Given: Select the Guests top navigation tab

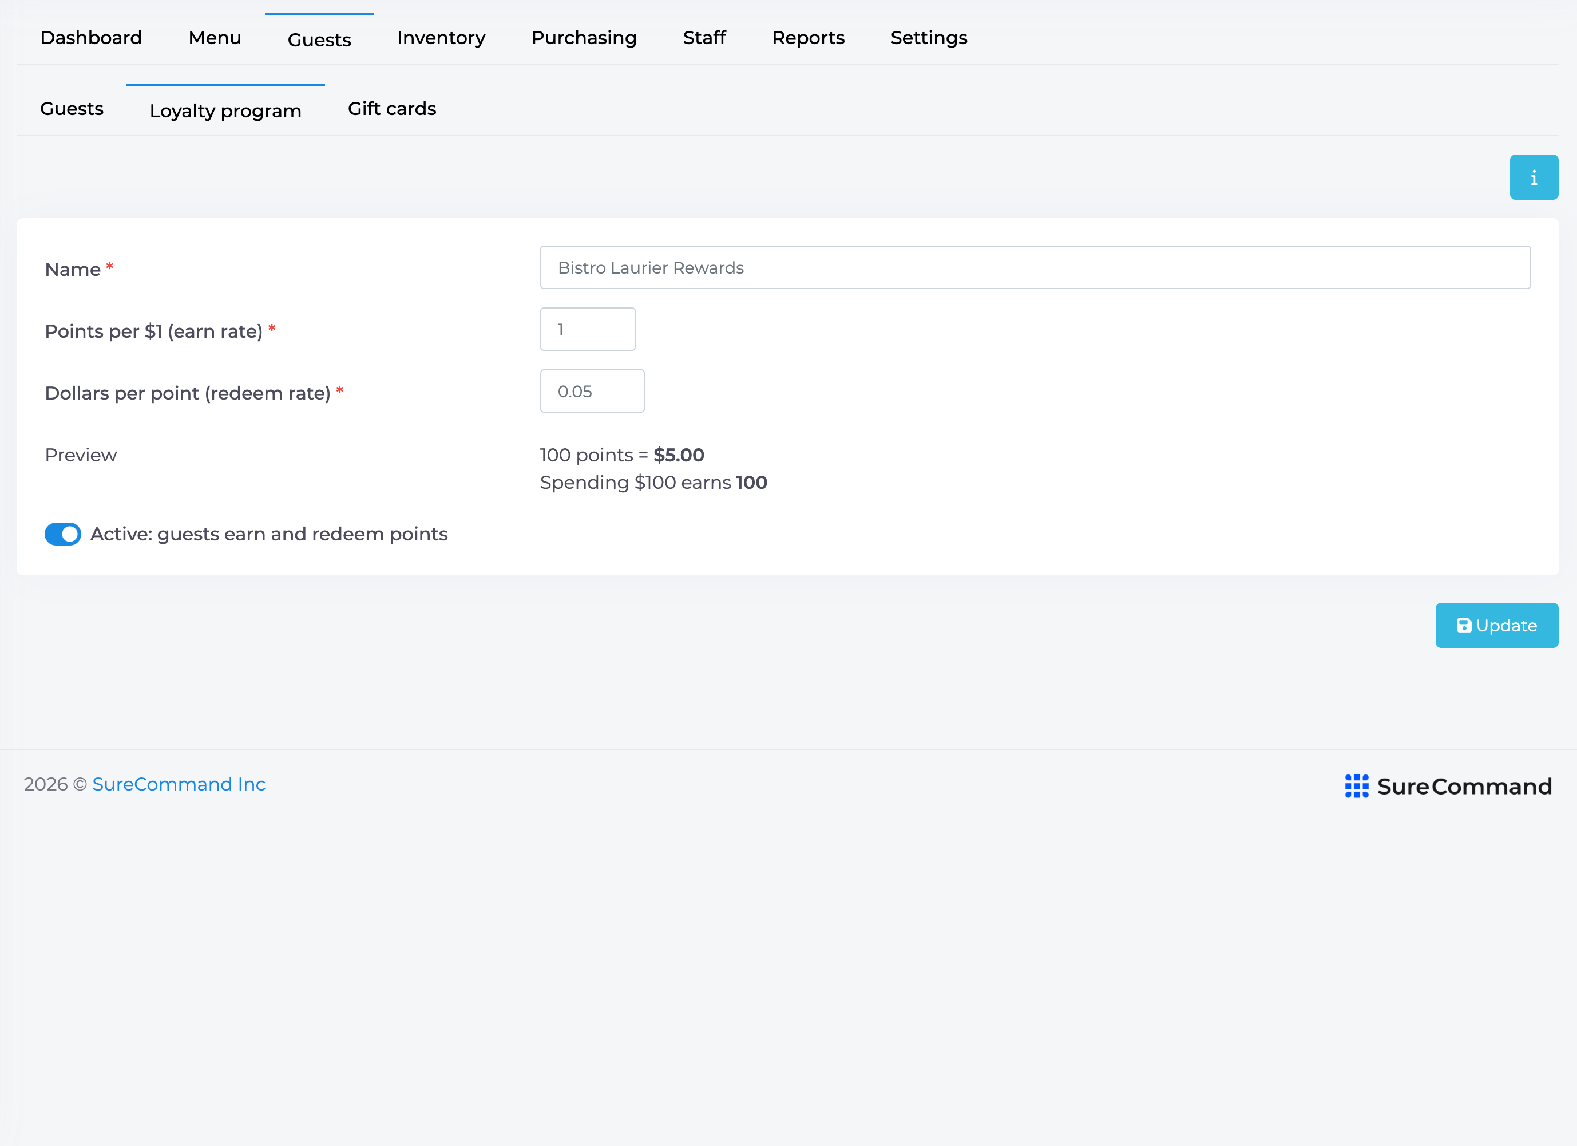Looking at the screenshot, I should [319, 39].
